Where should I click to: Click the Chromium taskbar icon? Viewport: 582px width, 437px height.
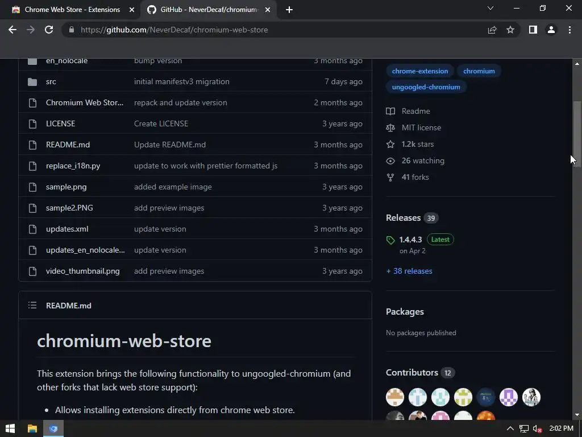[53, 429]
